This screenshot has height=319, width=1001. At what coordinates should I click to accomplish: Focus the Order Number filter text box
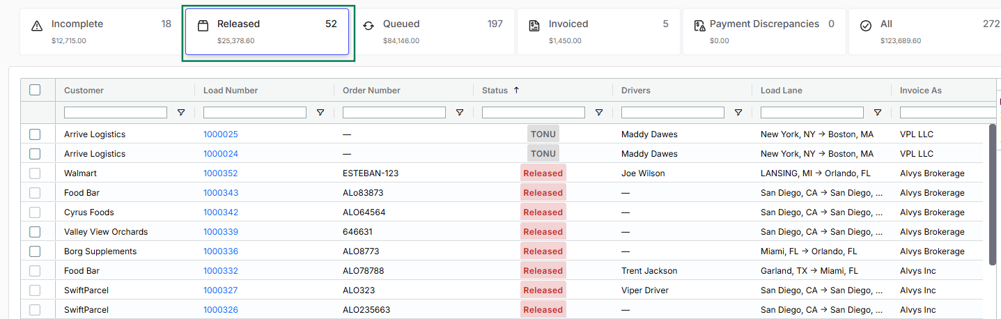coord(394,112)
